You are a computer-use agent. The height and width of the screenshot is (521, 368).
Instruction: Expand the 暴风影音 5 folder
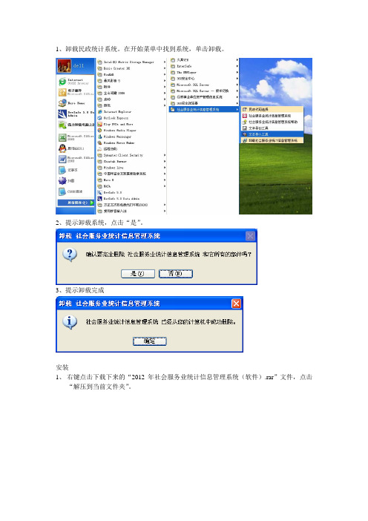point(131,80)
